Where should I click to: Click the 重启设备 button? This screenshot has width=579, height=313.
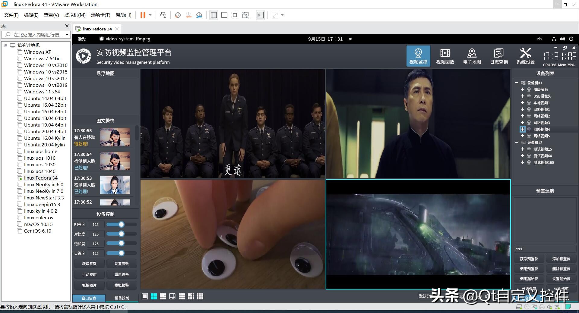[x=122, y=274]
